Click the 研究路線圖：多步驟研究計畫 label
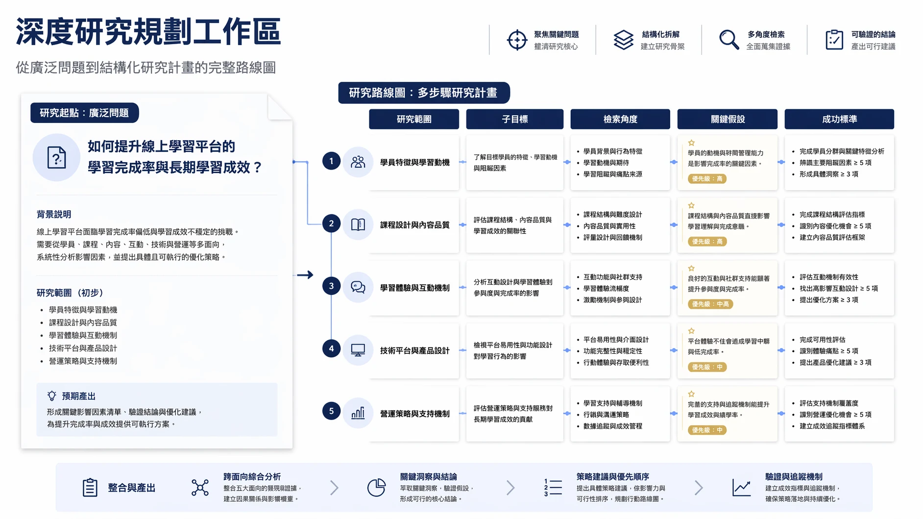 (424, 93)
